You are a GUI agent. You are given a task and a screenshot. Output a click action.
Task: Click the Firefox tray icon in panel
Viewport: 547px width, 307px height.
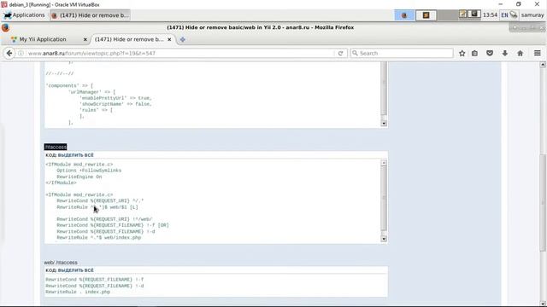click(x=404, y=15)
